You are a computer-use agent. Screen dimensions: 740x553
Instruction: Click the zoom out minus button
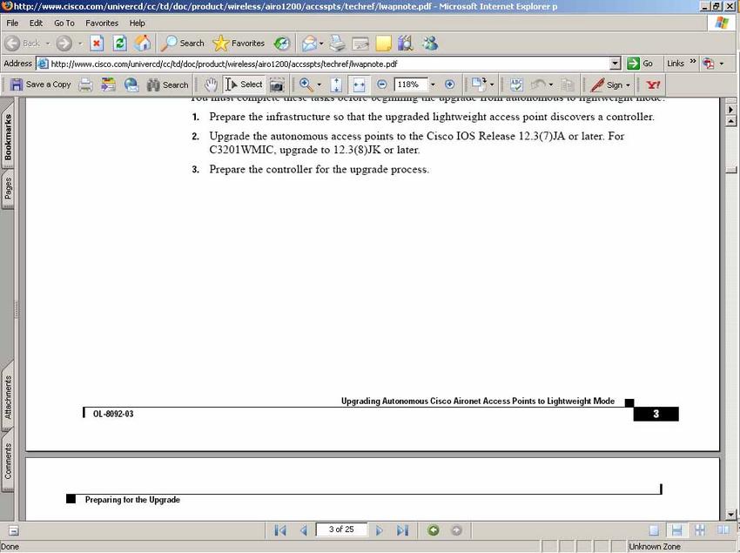pos(381,84)
